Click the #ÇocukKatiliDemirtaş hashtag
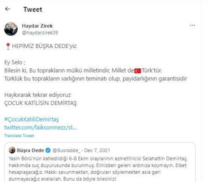This screenshot has height=182, width=208. click(32, 120)
